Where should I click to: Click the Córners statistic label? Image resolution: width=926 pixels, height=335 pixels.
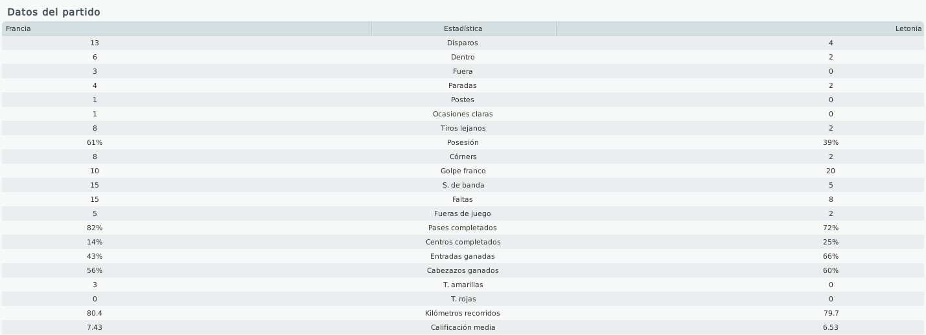(463, 157)
